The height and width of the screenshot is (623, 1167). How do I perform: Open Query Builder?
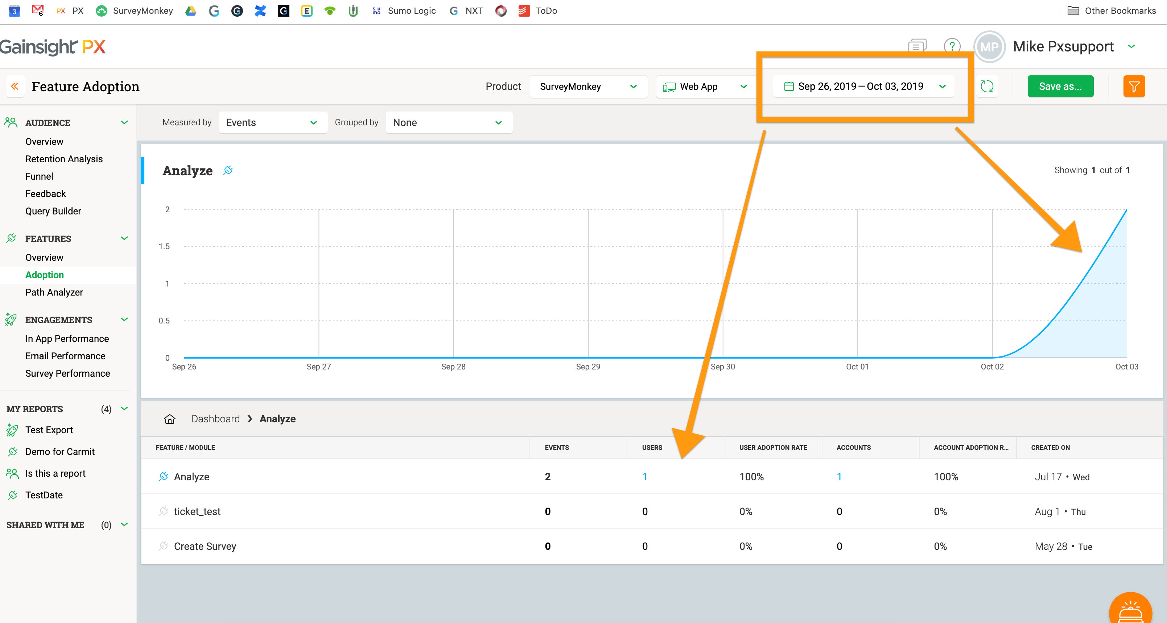(x=53, y=211)
